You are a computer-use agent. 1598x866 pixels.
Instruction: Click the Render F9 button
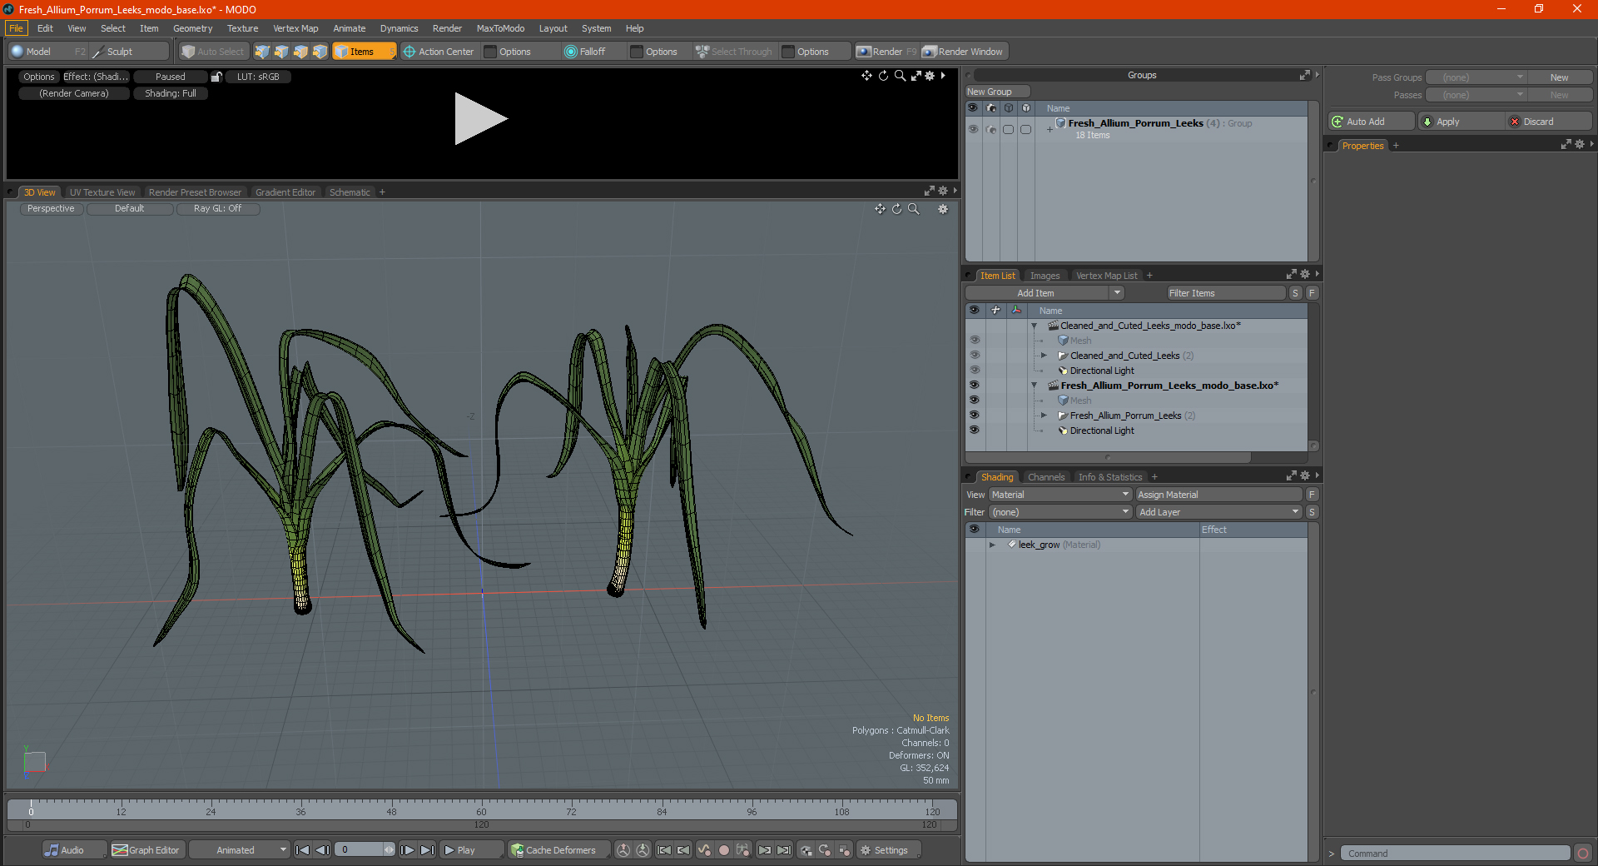886,52
